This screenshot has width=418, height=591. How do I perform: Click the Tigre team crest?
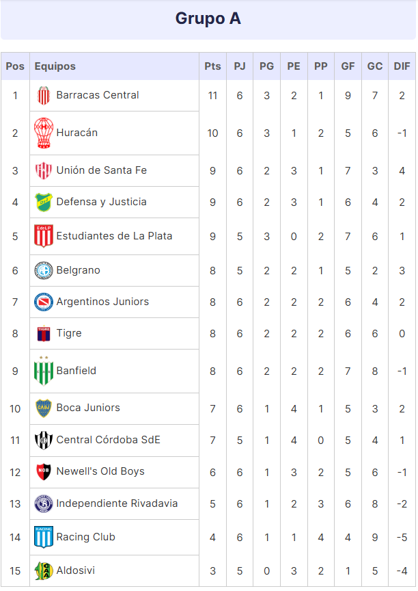44,334
